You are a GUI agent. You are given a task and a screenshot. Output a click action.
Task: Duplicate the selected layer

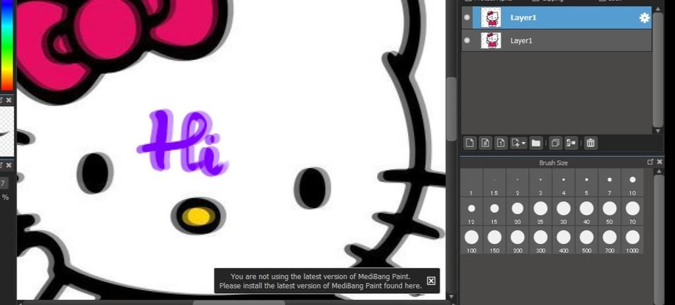click(x=555, y=143)
